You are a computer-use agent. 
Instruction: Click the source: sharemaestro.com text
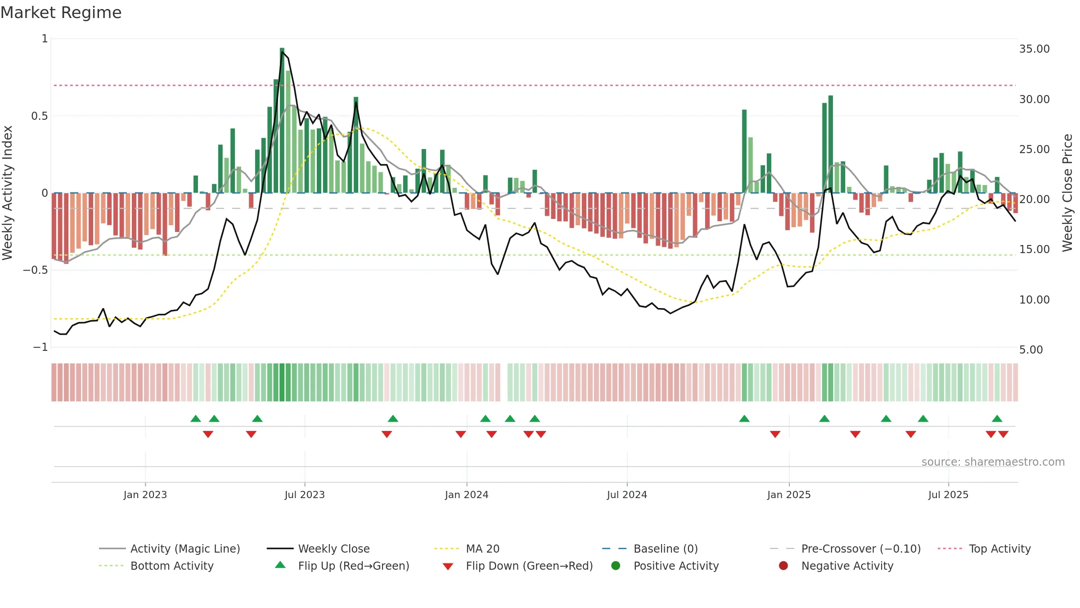tap(993, 462)
